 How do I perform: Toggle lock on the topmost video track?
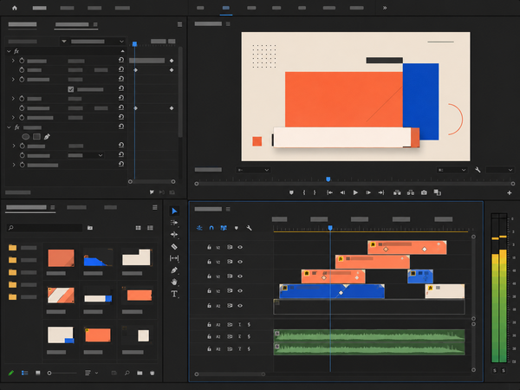coord(209,247)
